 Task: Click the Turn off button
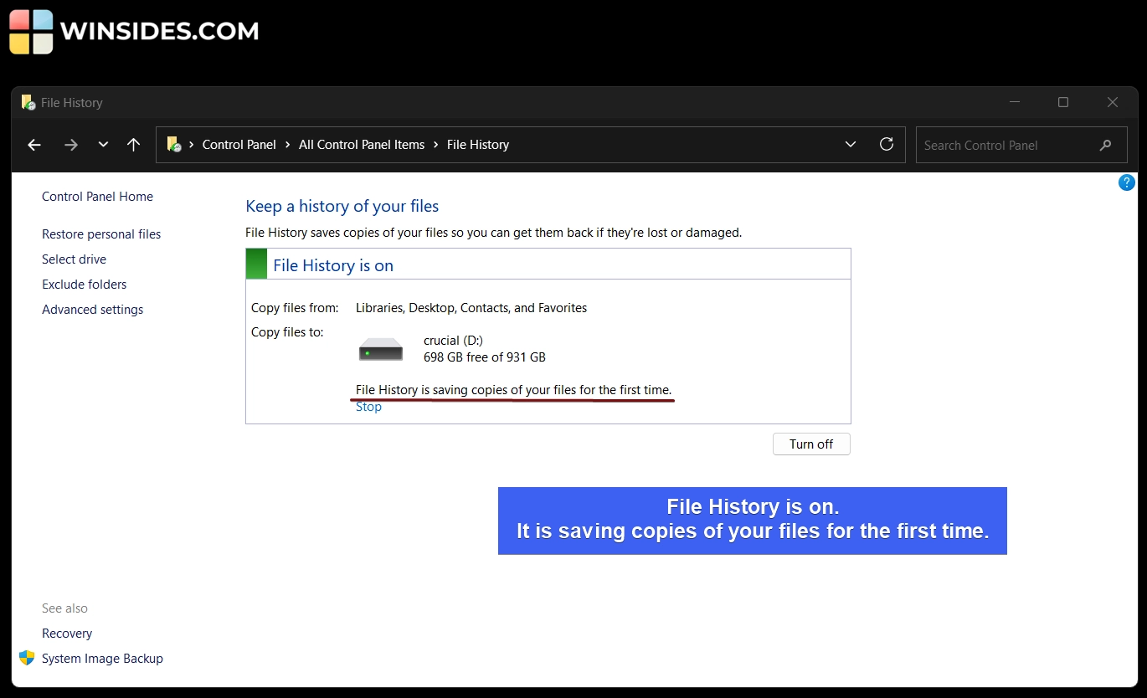tap(810, 444)
